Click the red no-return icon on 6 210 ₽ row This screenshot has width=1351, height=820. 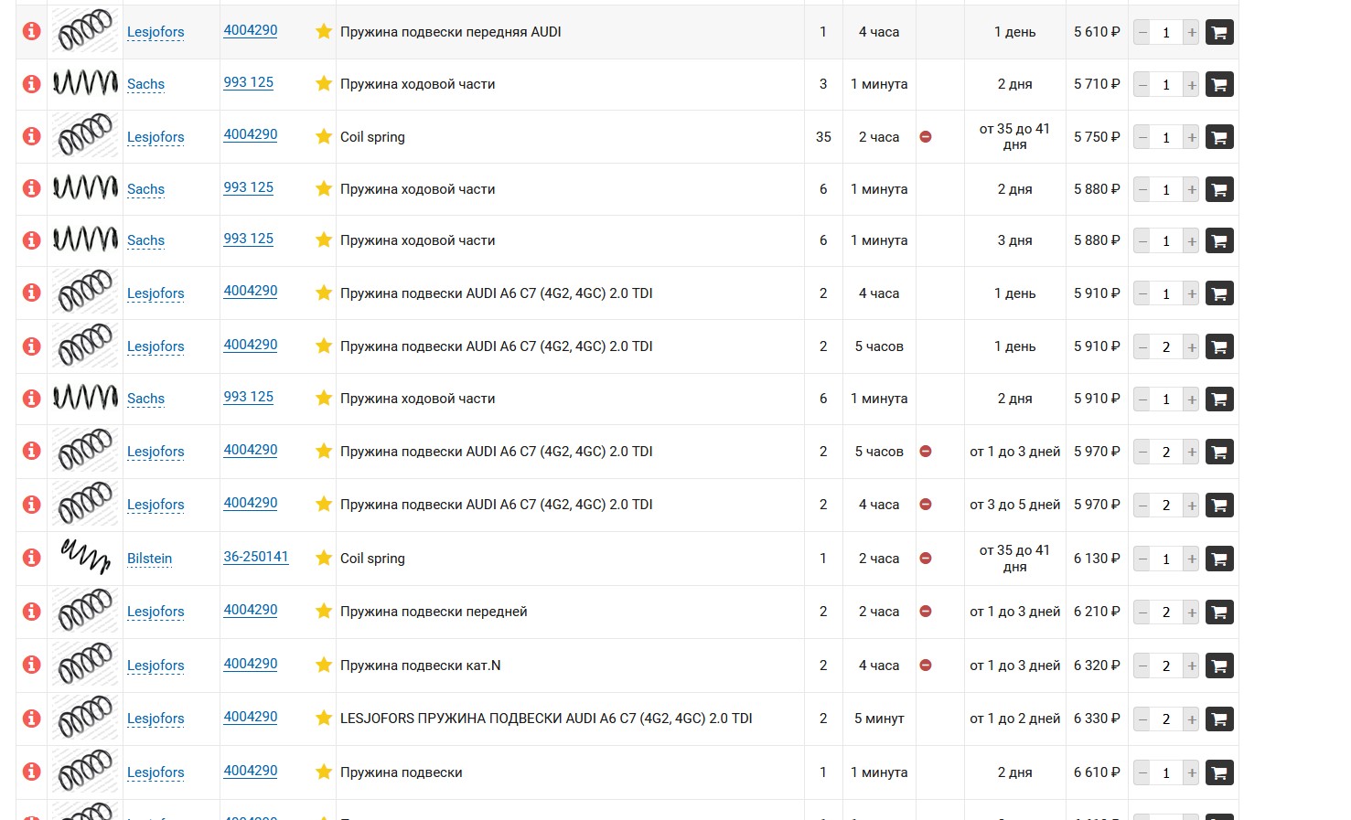pos(926,612)
